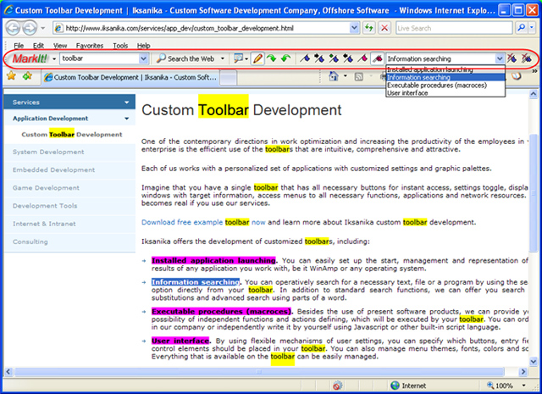Click the horizontal scrollbar left arrow
The width and height of the screenshot is (542, 394).
8,372
